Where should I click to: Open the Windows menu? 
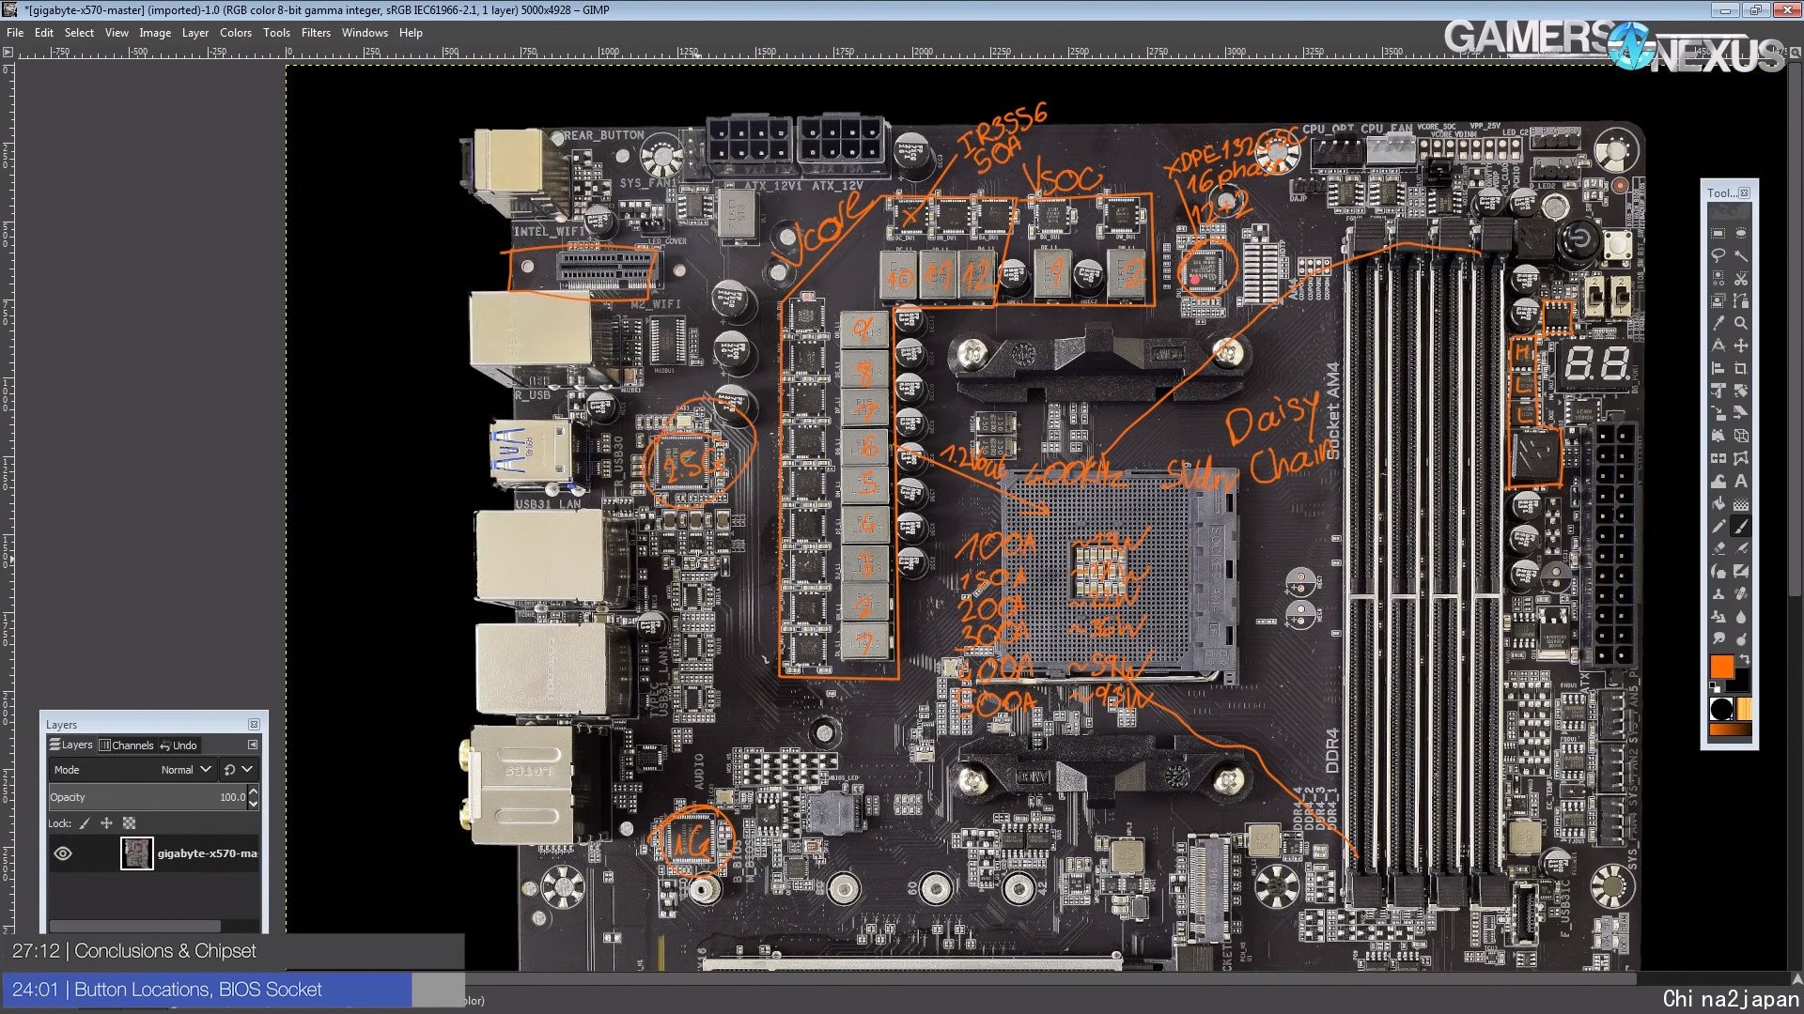tap(365, 33)
